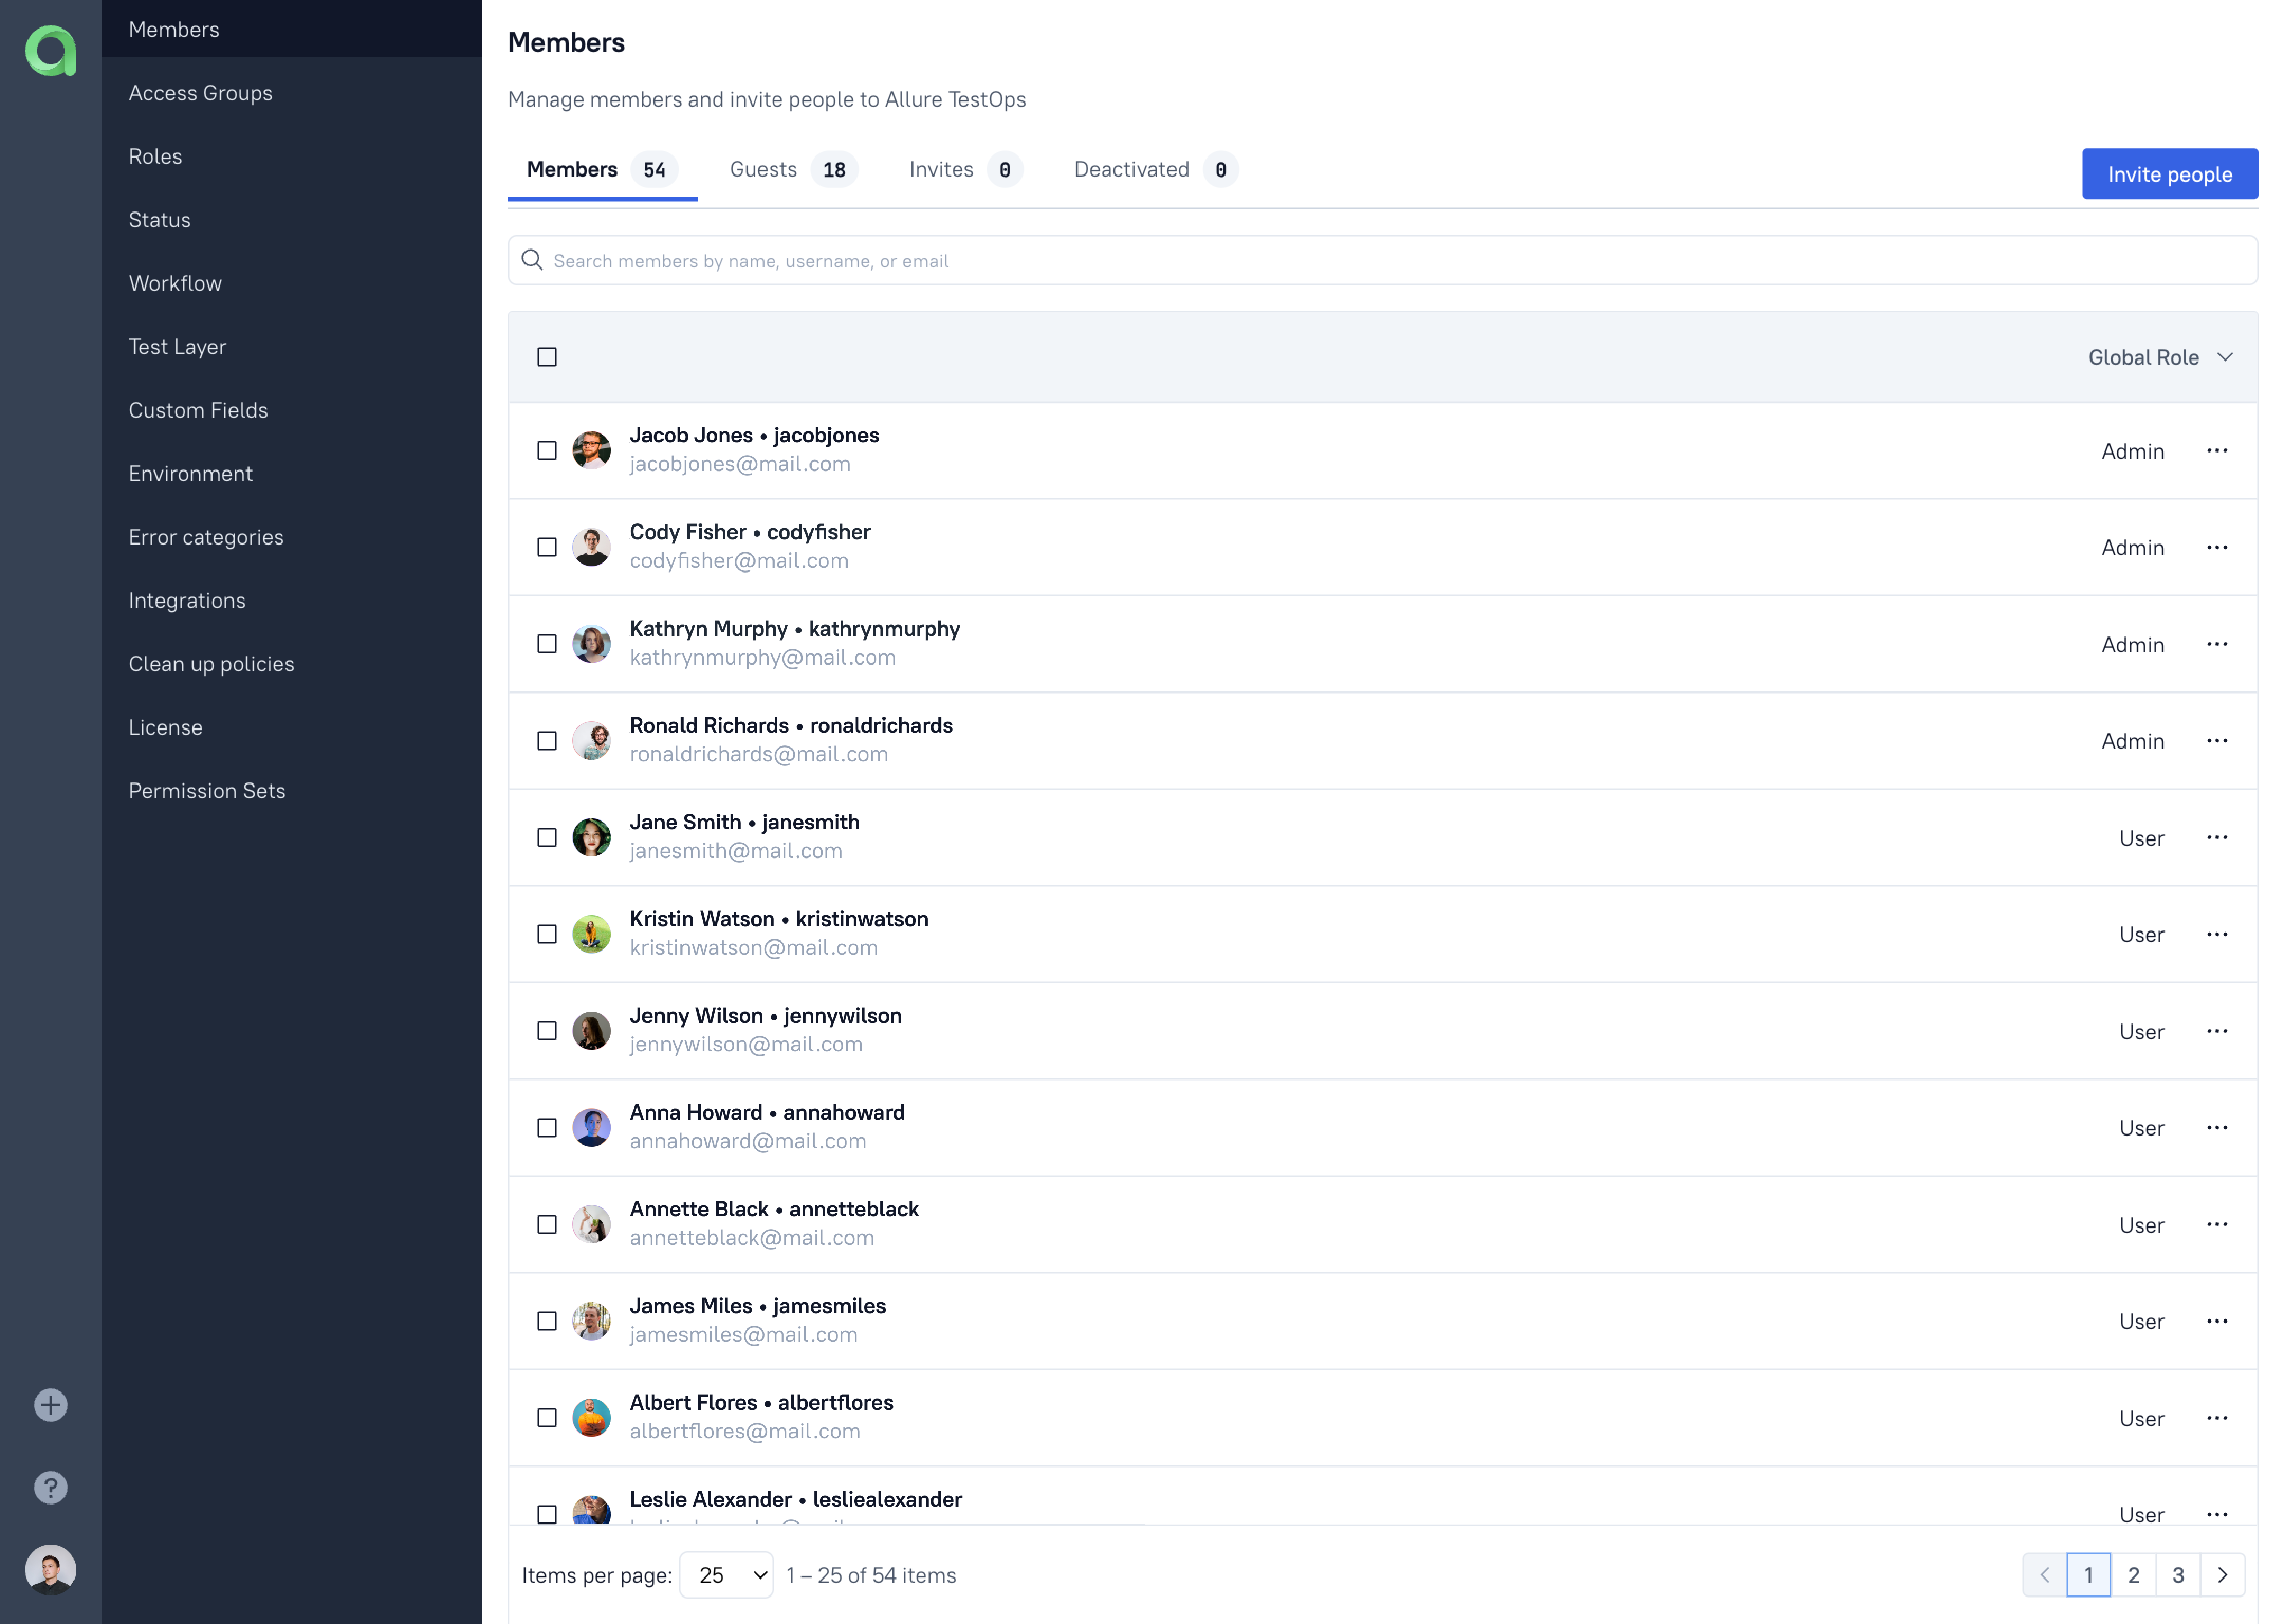Click the next page arrow in pagination
Viewport: 2284px width, 1624px height.
pos(2224,1574)
